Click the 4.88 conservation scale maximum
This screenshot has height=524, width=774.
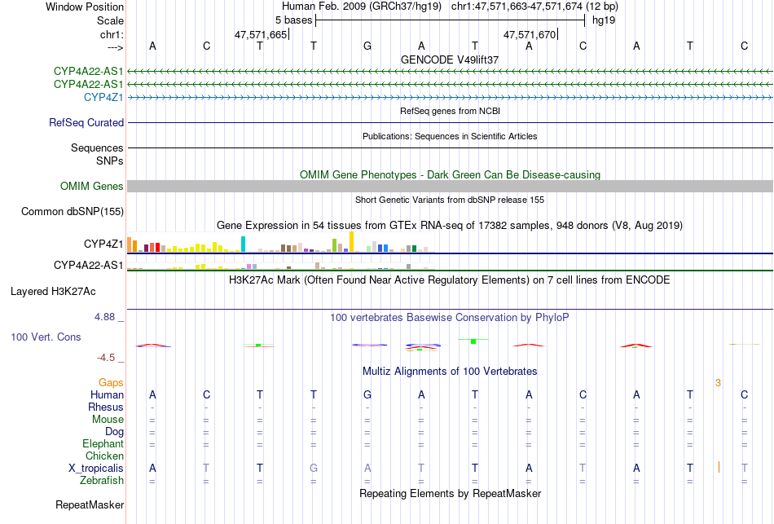click(104, 317)
